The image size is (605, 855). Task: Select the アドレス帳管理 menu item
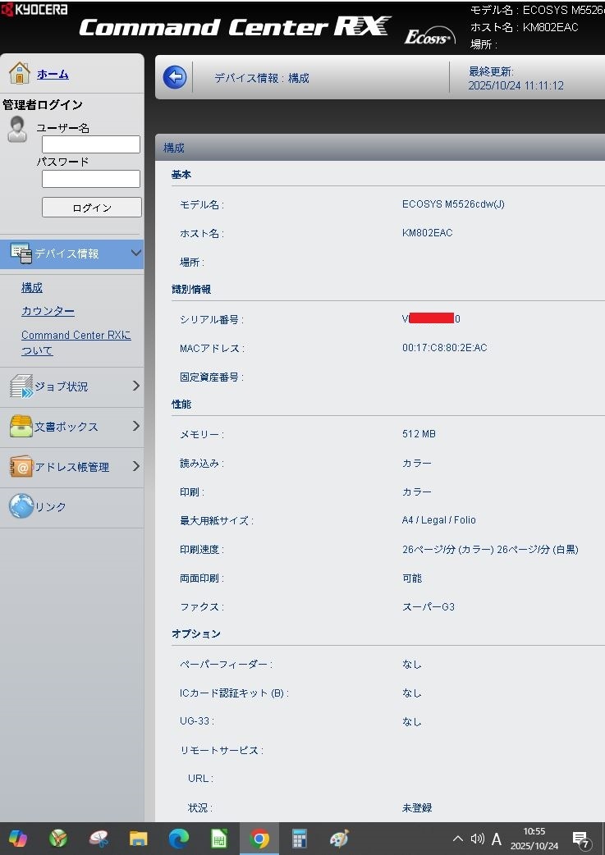tap(71, 468)
